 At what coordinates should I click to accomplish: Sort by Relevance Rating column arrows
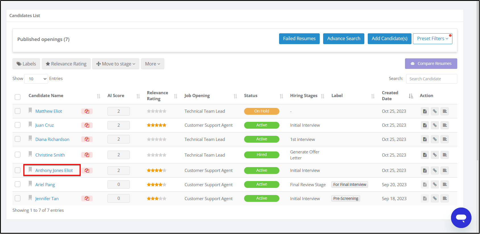[176, 96]
